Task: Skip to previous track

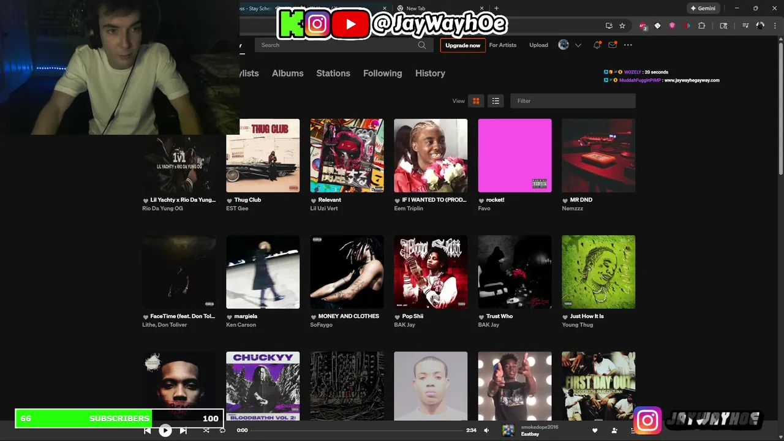Action: click(147, 431)
